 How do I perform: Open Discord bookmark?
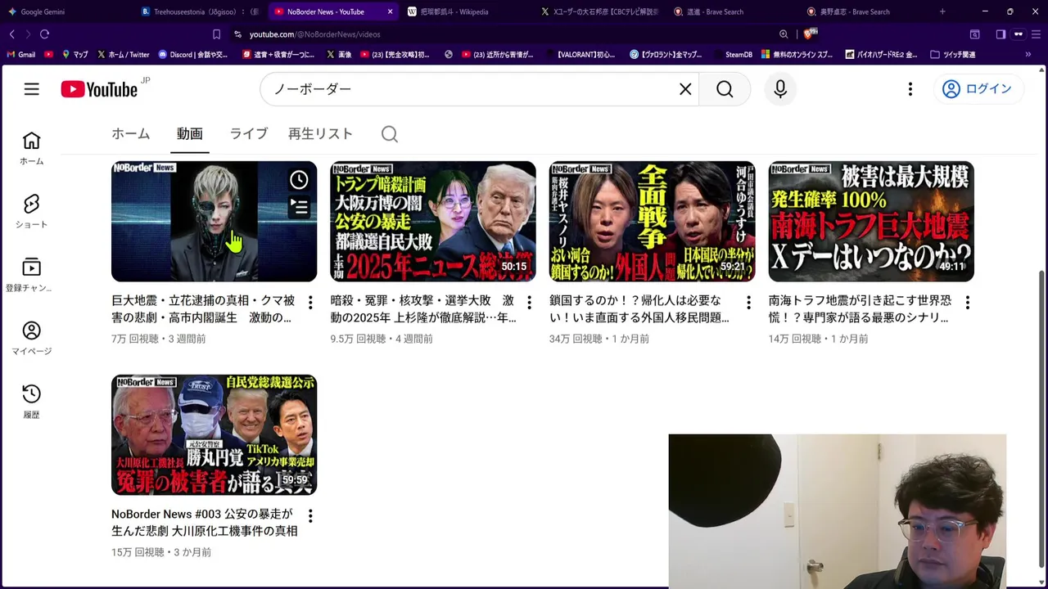(x=193, y=55)
